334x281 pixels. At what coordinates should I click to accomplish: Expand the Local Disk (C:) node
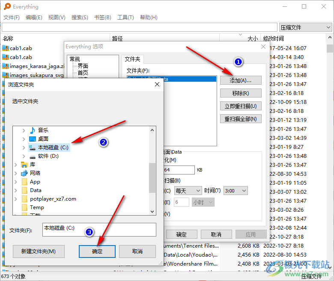click(24, 148)
